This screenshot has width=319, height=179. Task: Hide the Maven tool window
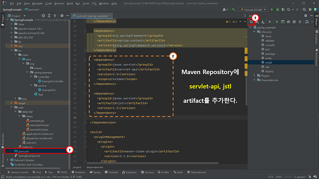[311, 16]
